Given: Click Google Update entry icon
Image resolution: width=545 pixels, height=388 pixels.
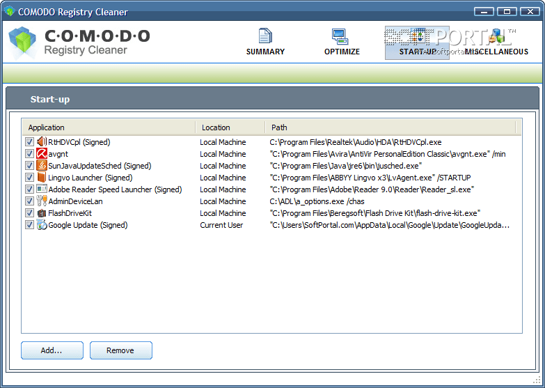Looking at the screenshot, I should [41, 225].
